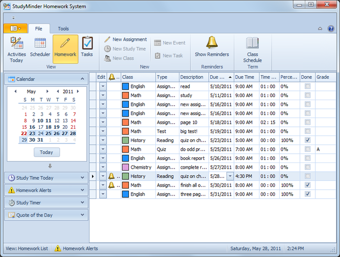Screen dimensions: 340x257
Task: Go to previous month in calendar
Action: tap(15, 91)
